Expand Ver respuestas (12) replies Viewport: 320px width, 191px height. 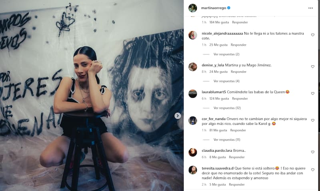click(227, 108)
